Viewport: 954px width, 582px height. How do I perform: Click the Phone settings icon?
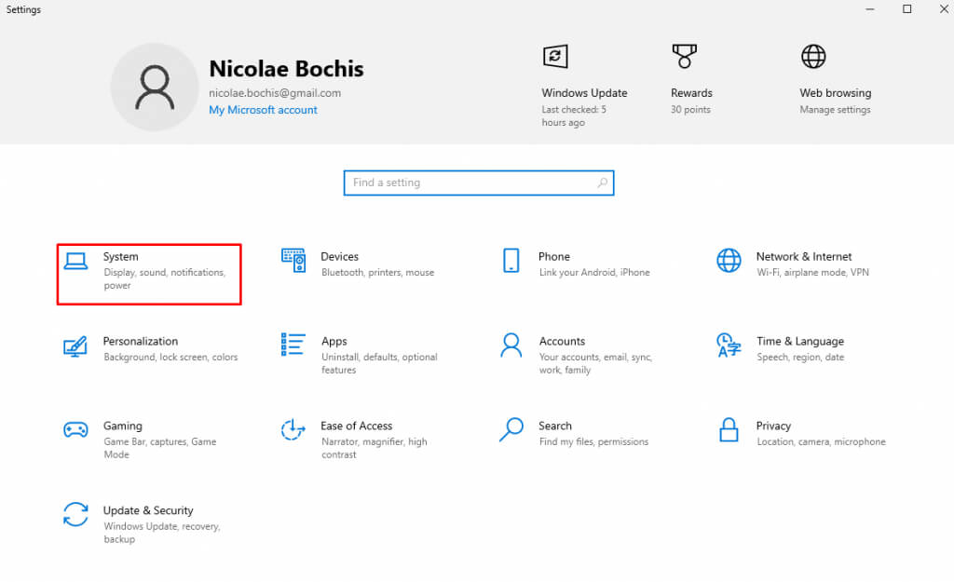511,261
